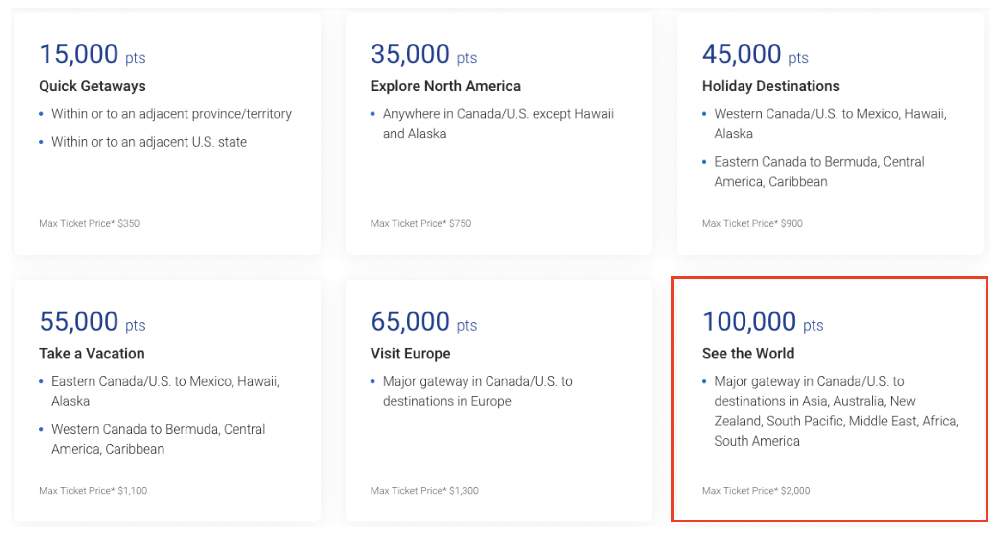Image resolution: width=1000 pixels, height=535 pixels.
Task: Open the See the World heading
Action: click(x=748, y=354)
